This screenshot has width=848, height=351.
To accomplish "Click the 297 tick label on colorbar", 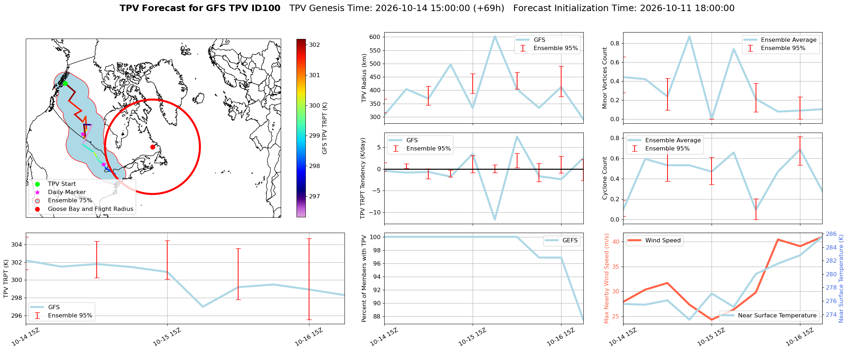I will 315,196.
